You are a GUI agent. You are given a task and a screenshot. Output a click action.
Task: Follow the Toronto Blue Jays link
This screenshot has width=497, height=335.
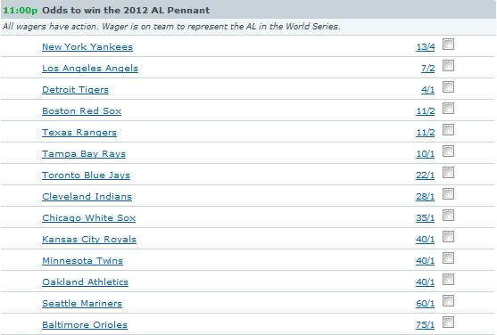[x=87, y=176]
